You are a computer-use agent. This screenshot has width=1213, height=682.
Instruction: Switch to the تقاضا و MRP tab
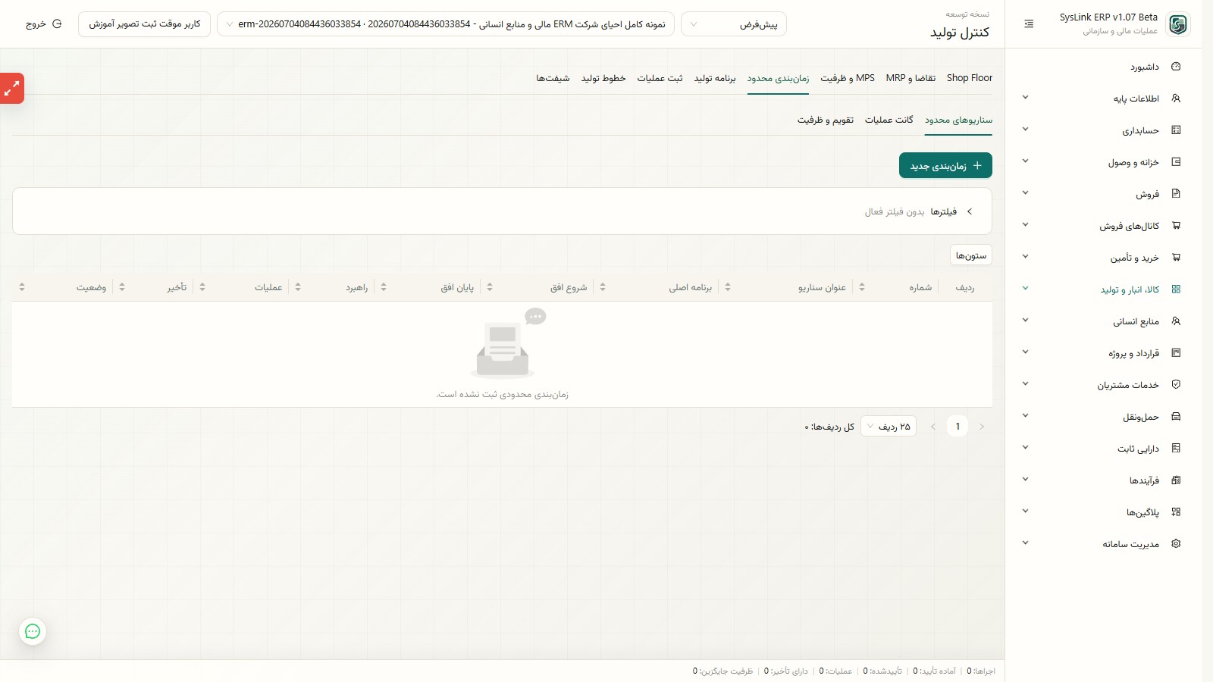click(911, 78)
